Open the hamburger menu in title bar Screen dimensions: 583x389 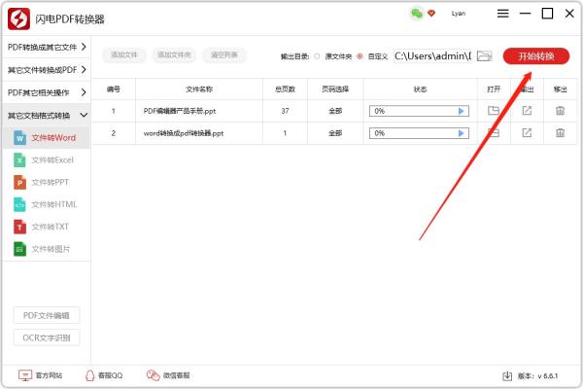tap(502, 14)
